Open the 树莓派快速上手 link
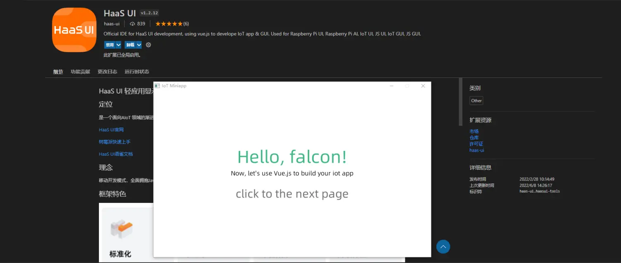Viewport: 621px width, 263px height. click(x=115, y=142)
